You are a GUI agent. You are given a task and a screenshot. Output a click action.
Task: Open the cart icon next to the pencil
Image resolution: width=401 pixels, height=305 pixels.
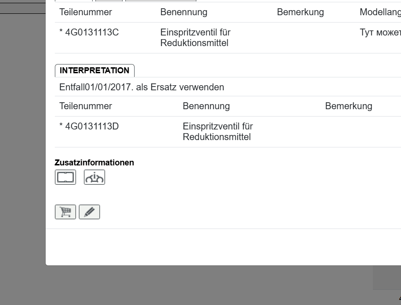(65, 211)
